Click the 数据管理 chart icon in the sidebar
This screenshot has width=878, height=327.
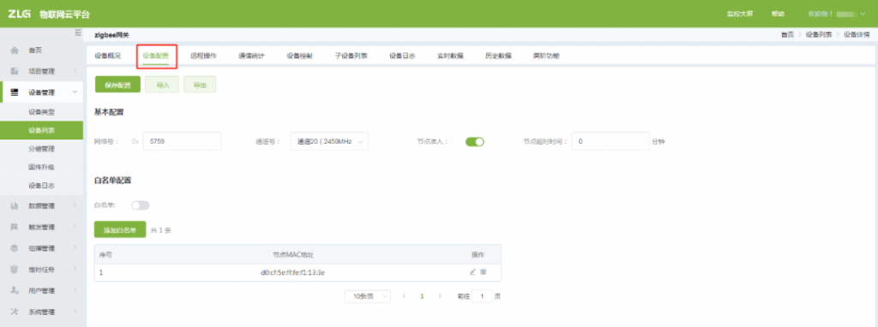pos(15,205)
